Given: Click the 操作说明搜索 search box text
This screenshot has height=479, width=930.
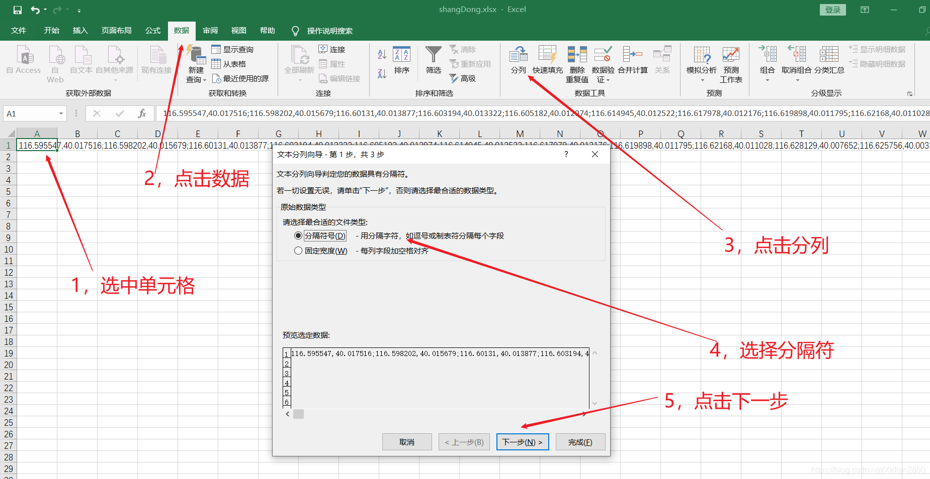Looking at the screenshot, I should pos(330,31).
